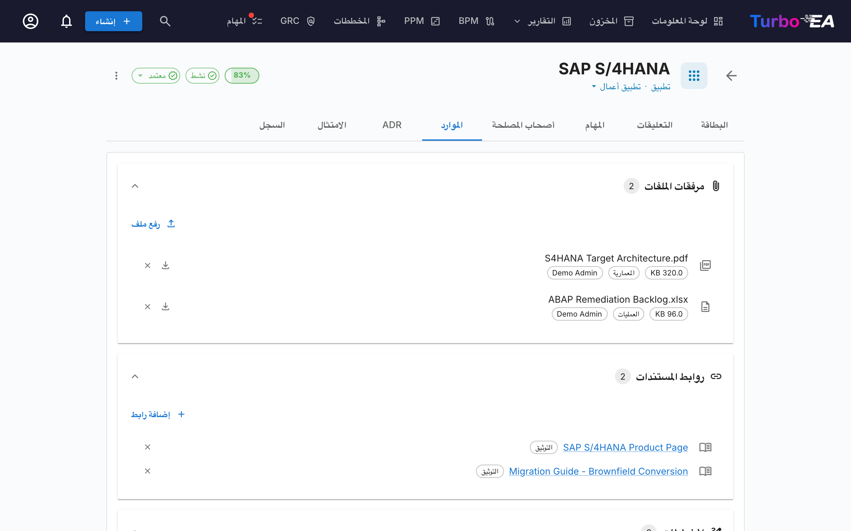
Task: Switch to the الامتثال compliance tab
Action: coord(332,125)
